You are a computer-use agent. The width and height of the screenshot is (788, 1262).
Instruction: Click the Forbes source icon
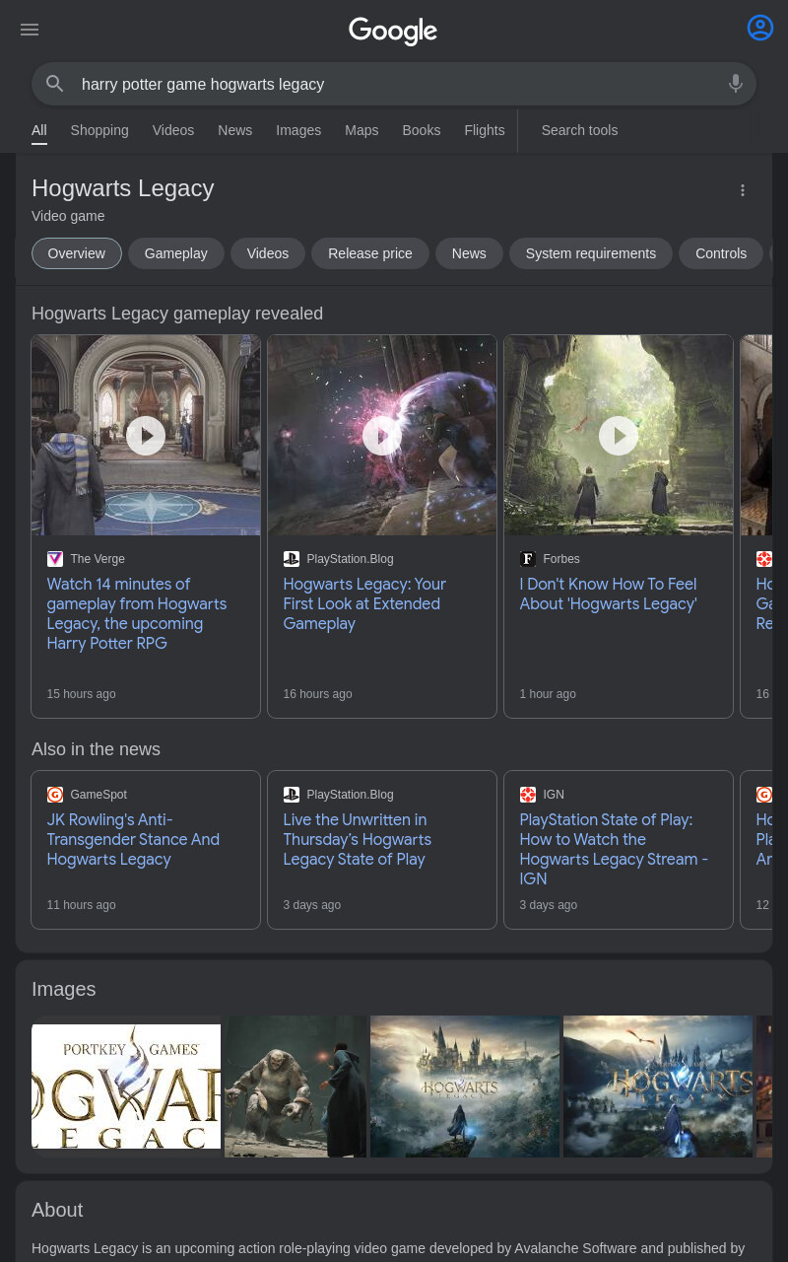point(528,559)
